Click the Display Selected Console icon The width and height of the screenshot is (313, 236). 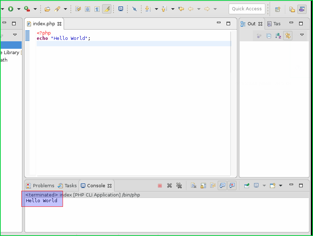coord(256,186)
